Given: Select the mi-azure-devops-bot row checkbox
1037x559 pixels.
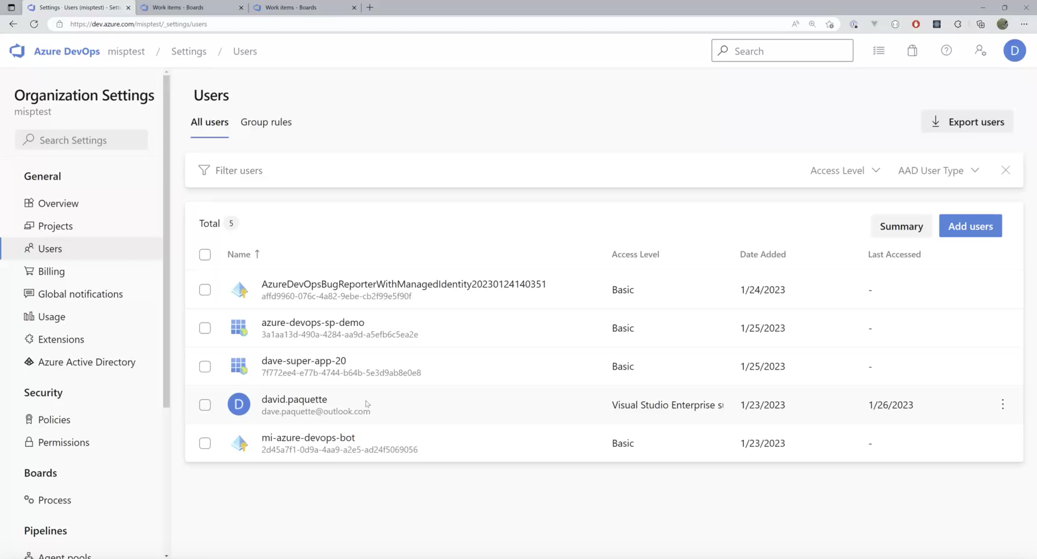Looking at the screenshot, I should (x=205, y=443).
